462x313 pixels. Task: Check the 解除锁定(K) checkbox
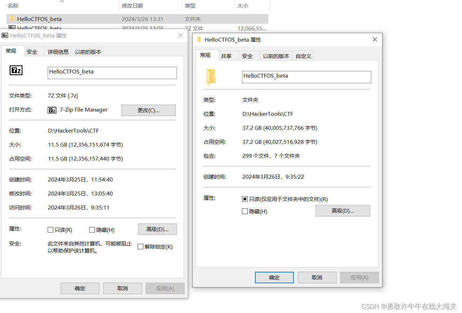140,247
